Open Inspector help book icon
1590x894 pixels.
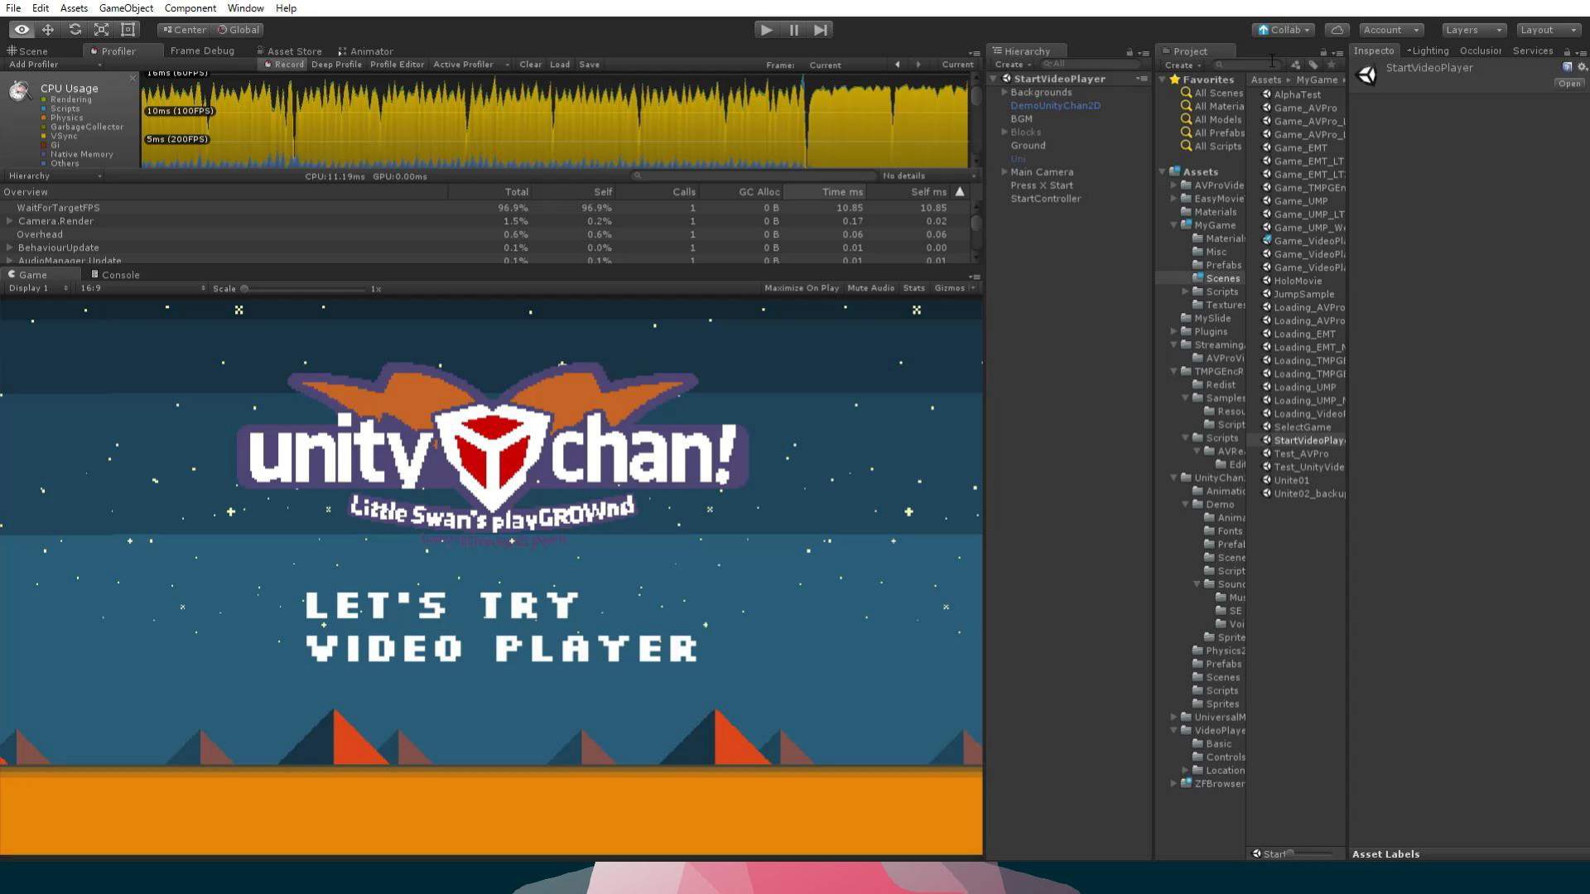point(1567,67)
